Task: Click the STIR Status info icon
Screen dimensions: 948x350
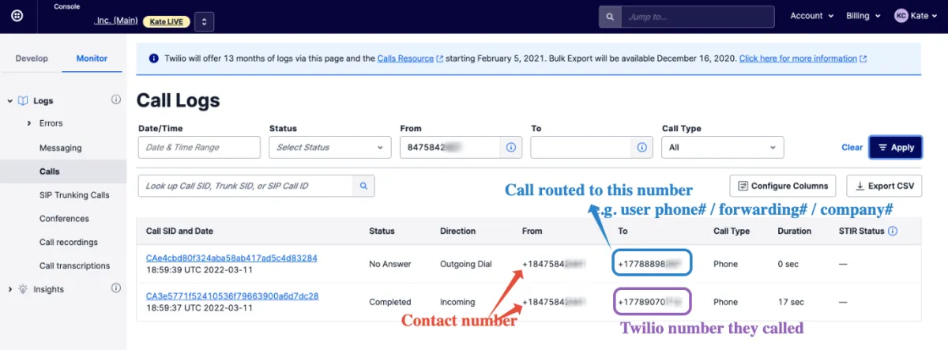Action: (893, 231)
